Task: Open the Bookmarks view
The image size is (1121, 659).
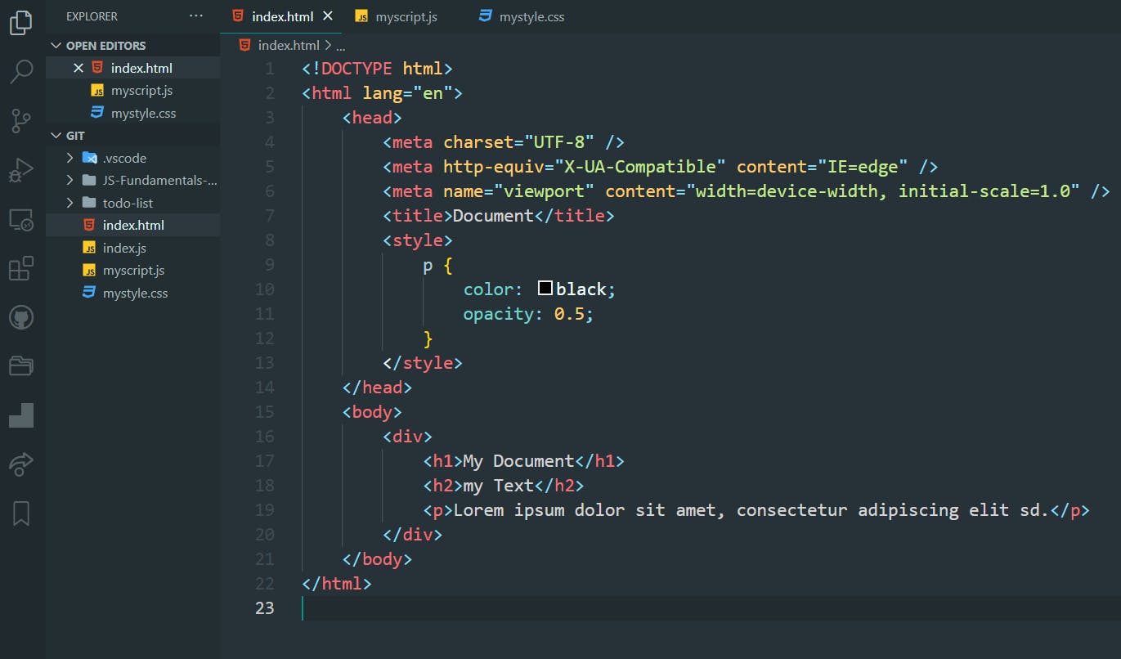Action: point(21,513)
